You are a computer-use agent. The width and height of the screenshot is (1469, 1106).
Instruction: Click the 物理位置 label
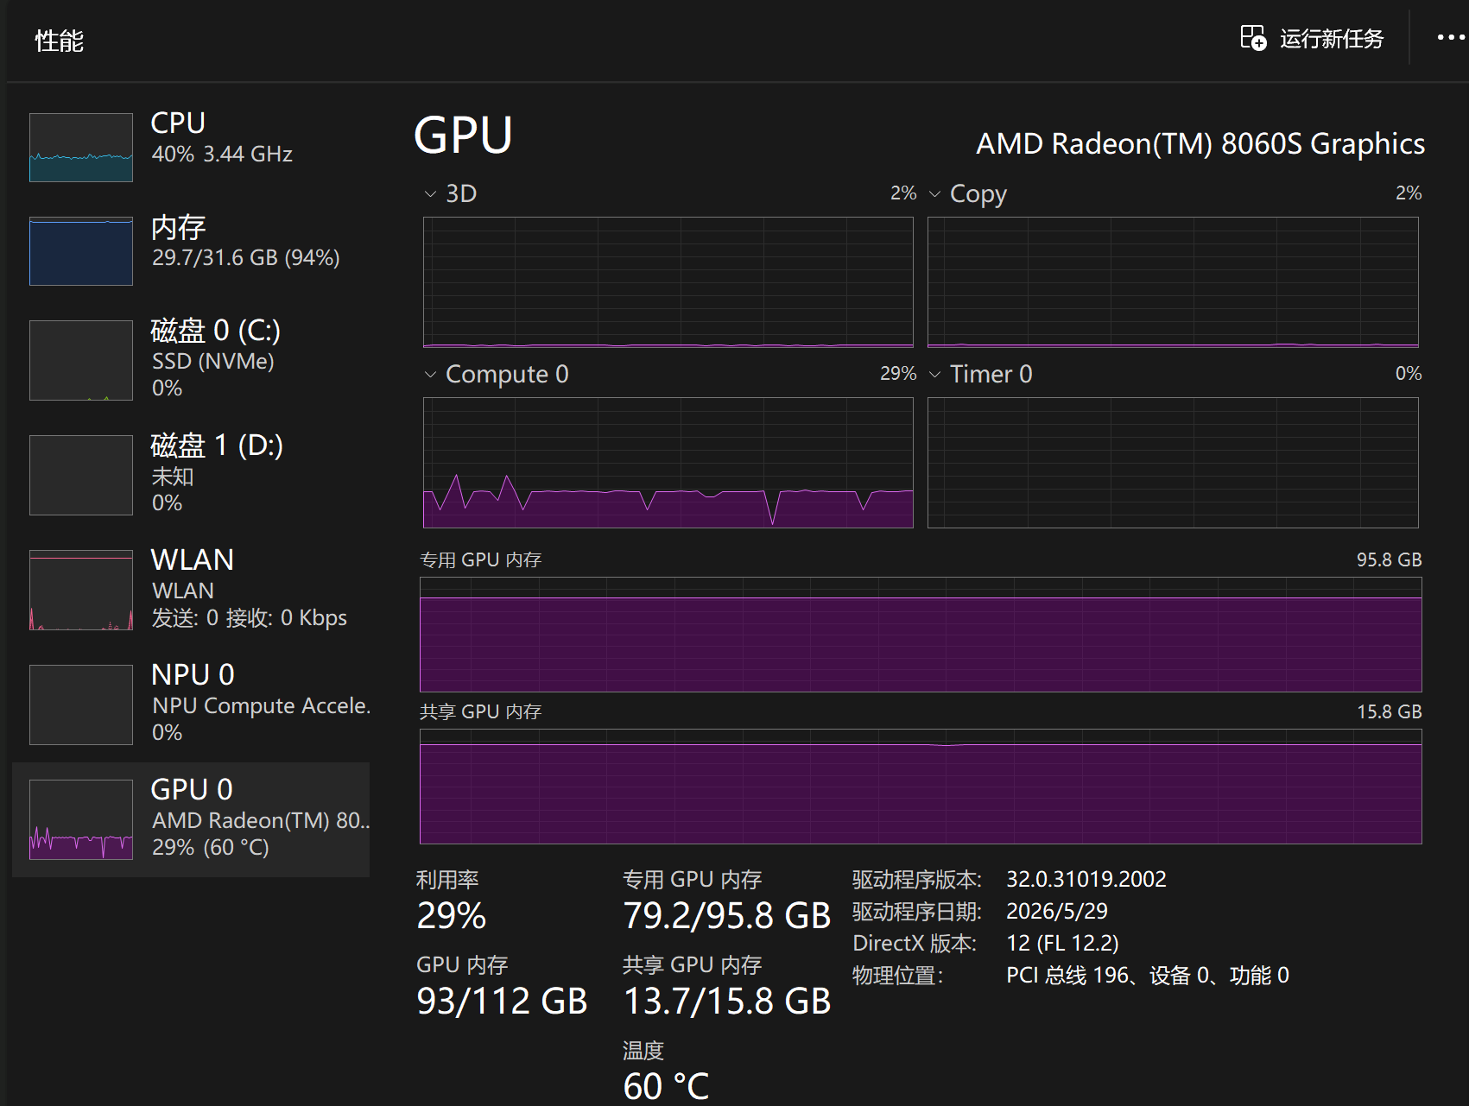(x=898, y=976)
